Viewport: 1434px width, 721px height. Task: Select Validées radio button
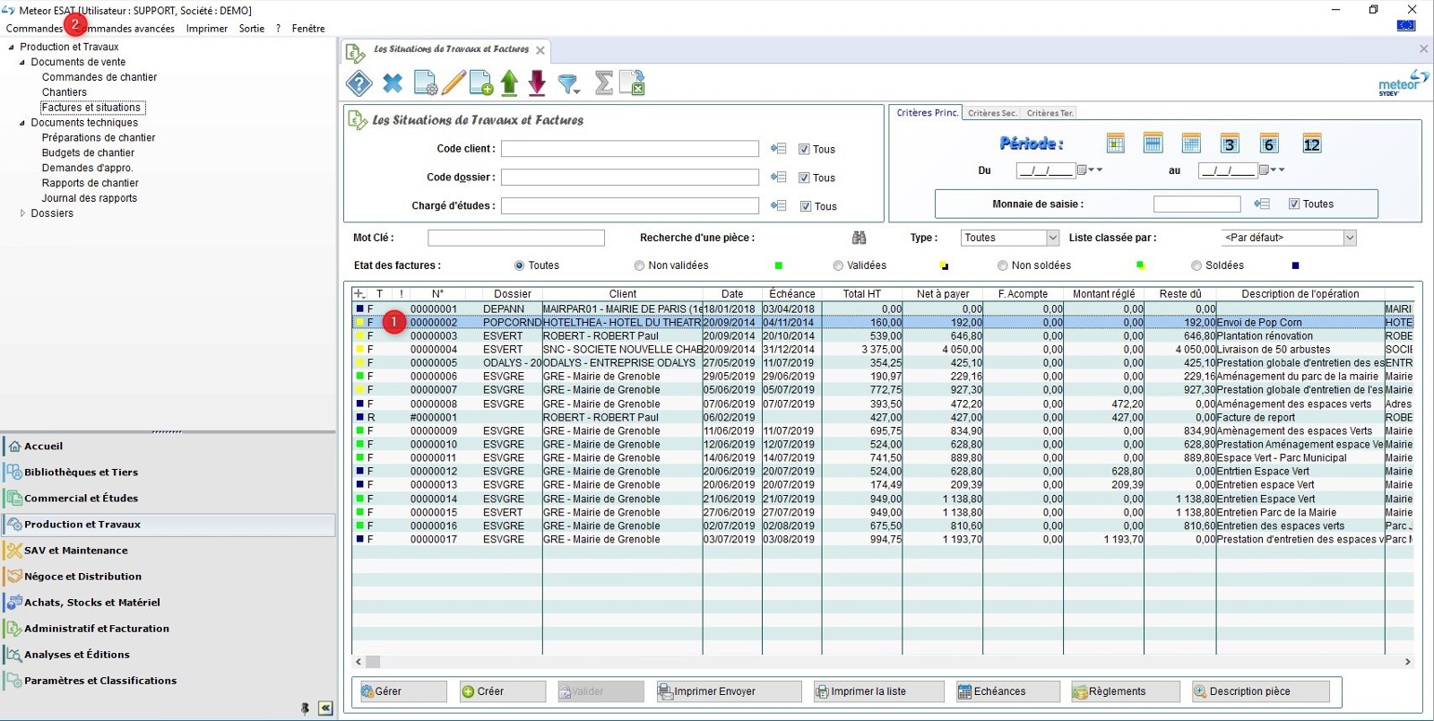[838, 265]
